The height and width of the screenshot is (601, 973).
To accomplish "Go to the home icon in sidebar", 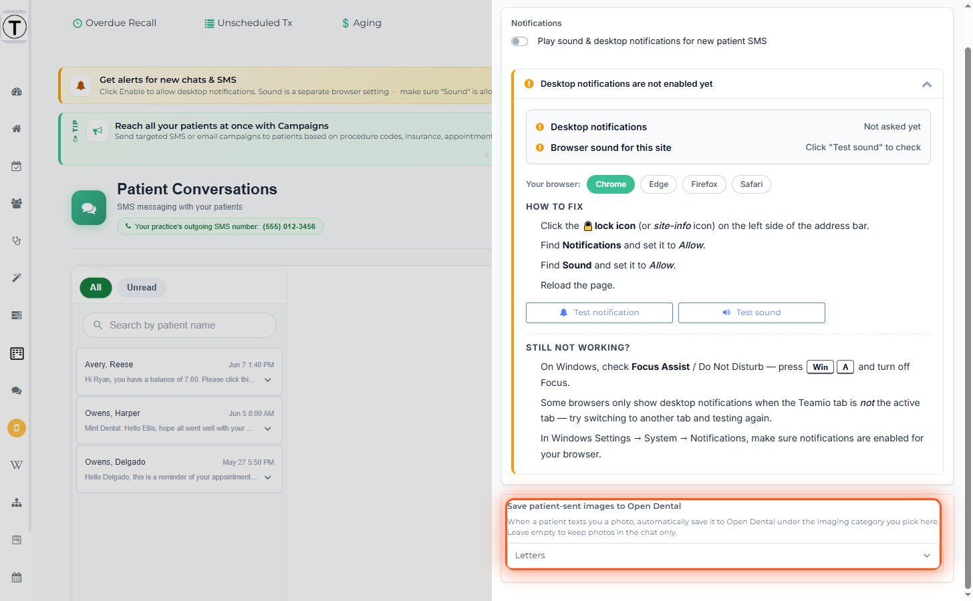I will coord(17,128).
